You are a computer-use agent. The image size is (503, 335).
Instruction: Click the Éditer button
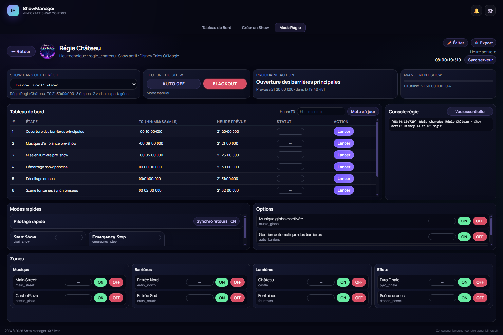[455, 43]
